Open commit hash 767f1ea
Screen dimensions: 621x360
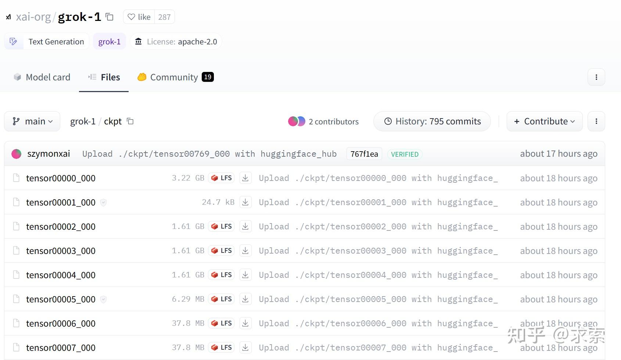click(364, 154)
